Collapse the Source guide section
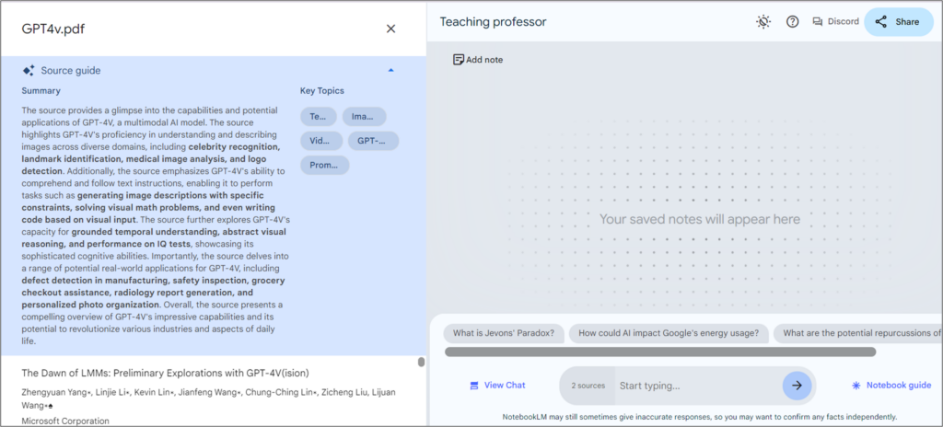Viewport: 943px width, 427px height. coord(390,70)
